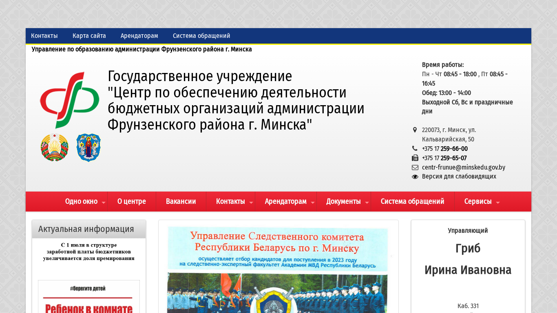Viewport: 557px width, 313px height.
Task: Open Система обращений in the red menu bar
Action: tap(413, 201)
